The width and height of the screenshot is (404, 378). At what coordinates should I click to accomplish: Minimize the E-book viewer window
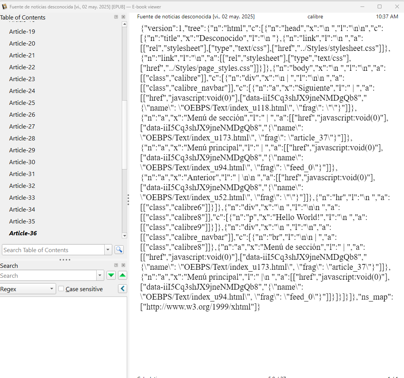pos(362,7)
